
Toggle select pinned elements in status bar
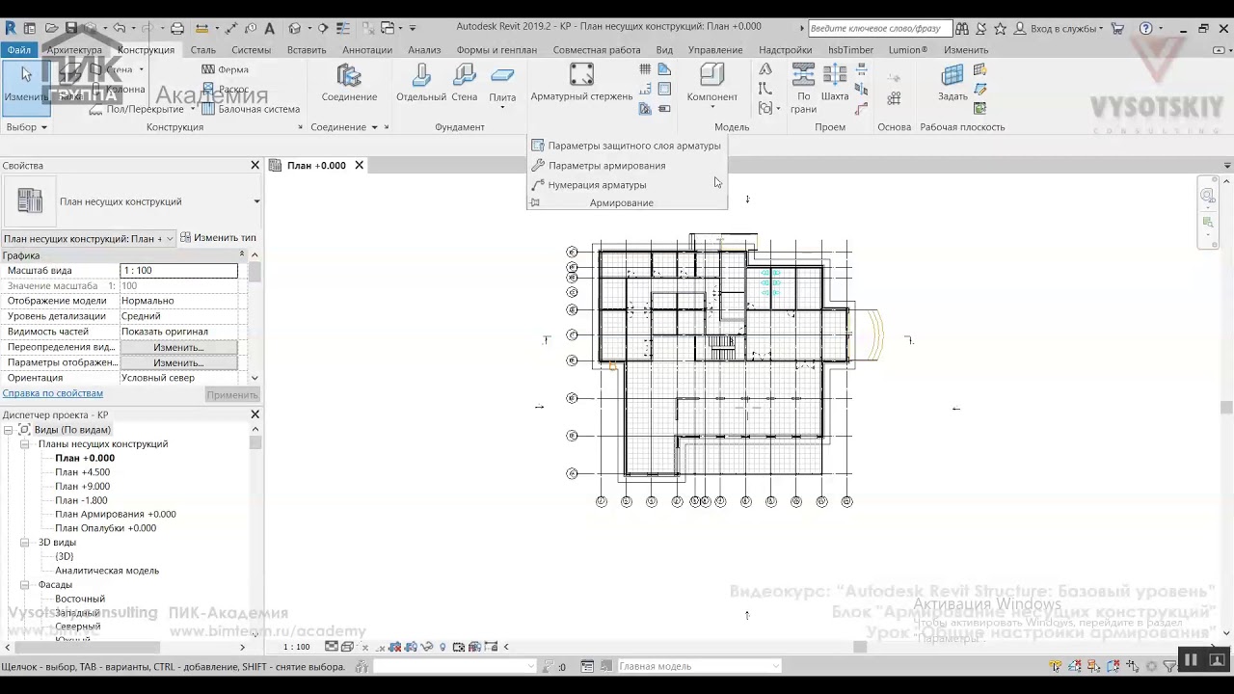[1093, 666]
